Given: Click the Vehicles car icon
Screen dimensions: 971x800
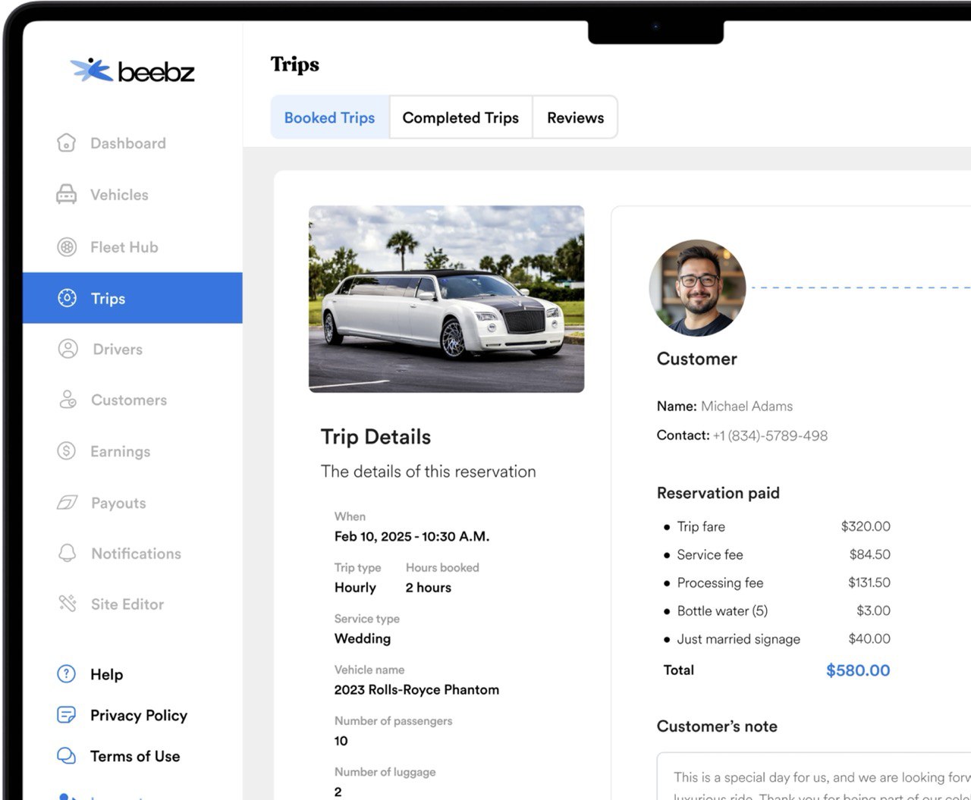Looking at the screenshot, I should pyautogui.click(x=67, y=194).
